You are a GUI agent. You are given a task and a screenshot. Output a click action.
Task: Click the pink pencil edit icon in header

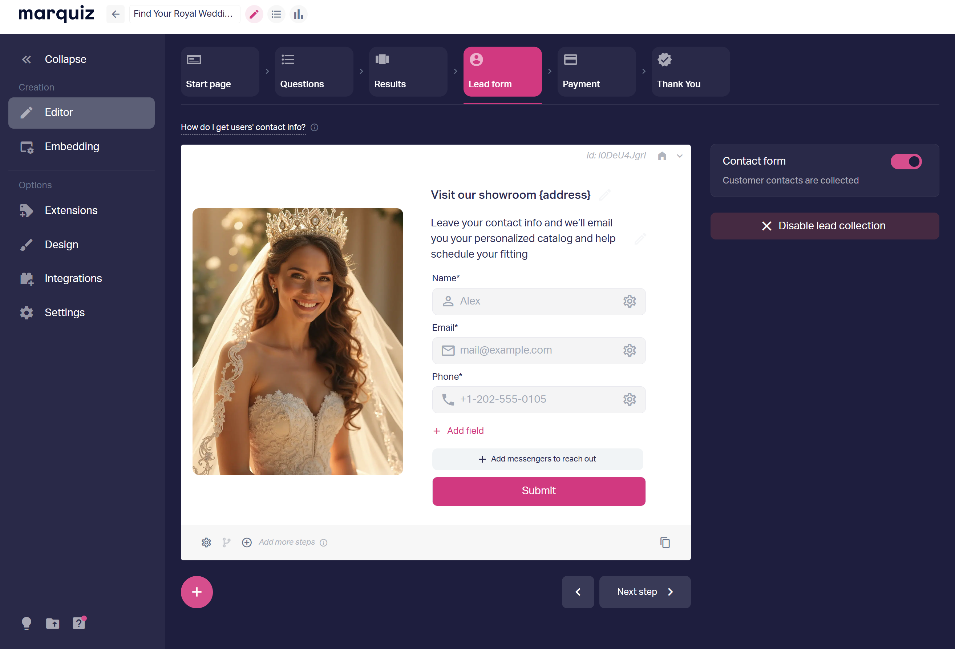tap(254, 14)
